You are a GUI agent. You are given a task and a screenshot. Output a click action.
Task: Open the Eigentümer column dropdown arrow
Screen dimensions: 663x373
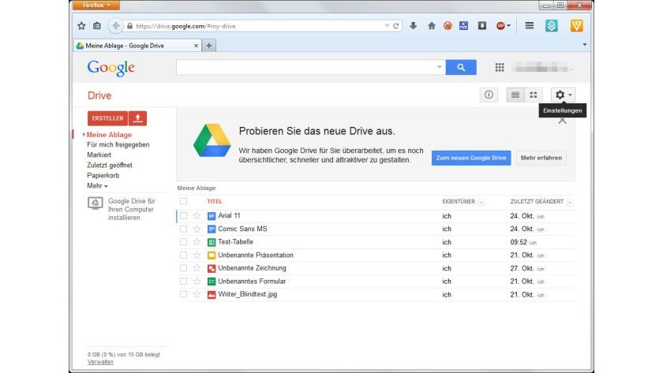481,203
